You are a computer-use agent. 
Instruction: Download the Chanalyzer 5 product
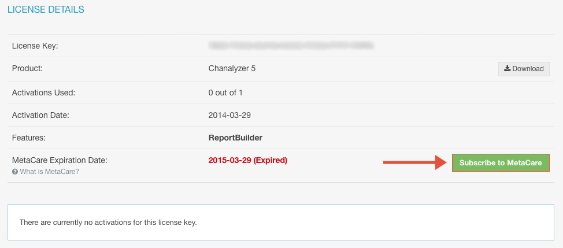click(x=524, y=69)
